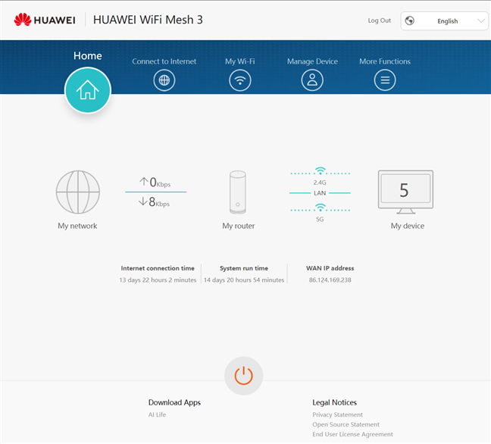Open More Functions via the hamburger icon
This screenshot has width=491, height=444.
[385, 80]
